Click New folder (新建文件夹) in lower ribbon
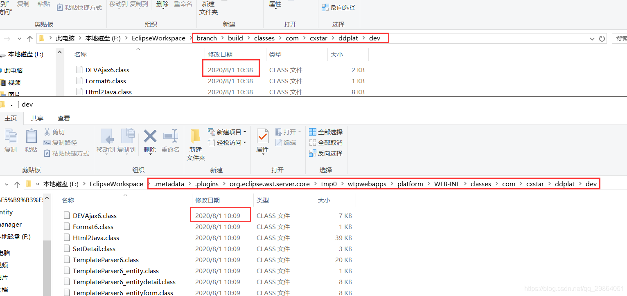Viewport: 627px width, 296px height. [x=196, y=145]
